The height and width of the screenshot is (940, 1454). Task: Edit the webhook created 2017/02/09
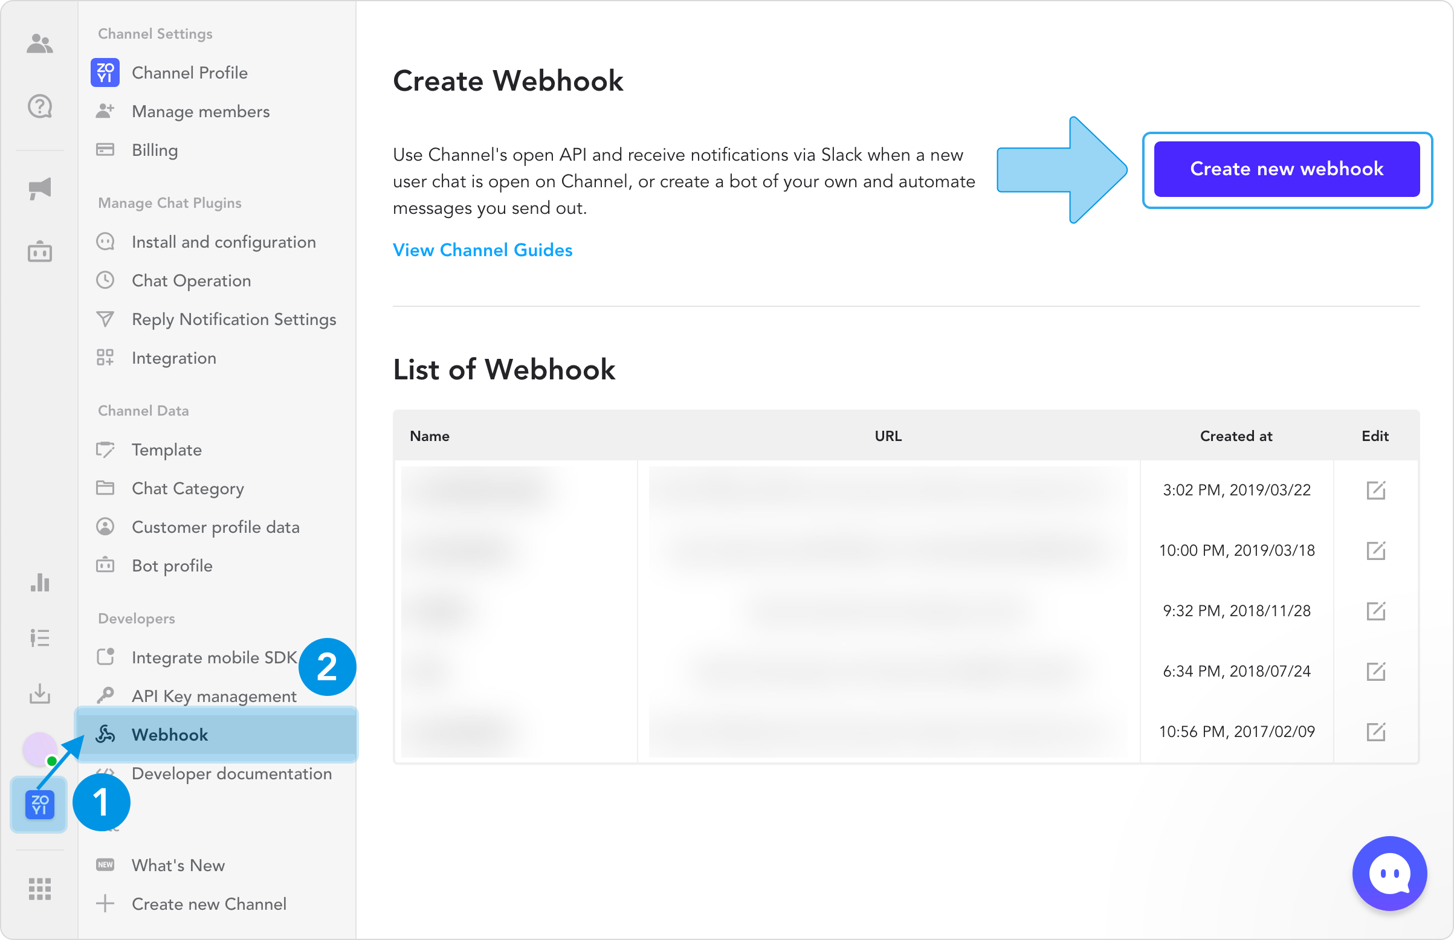point(1375,732)
